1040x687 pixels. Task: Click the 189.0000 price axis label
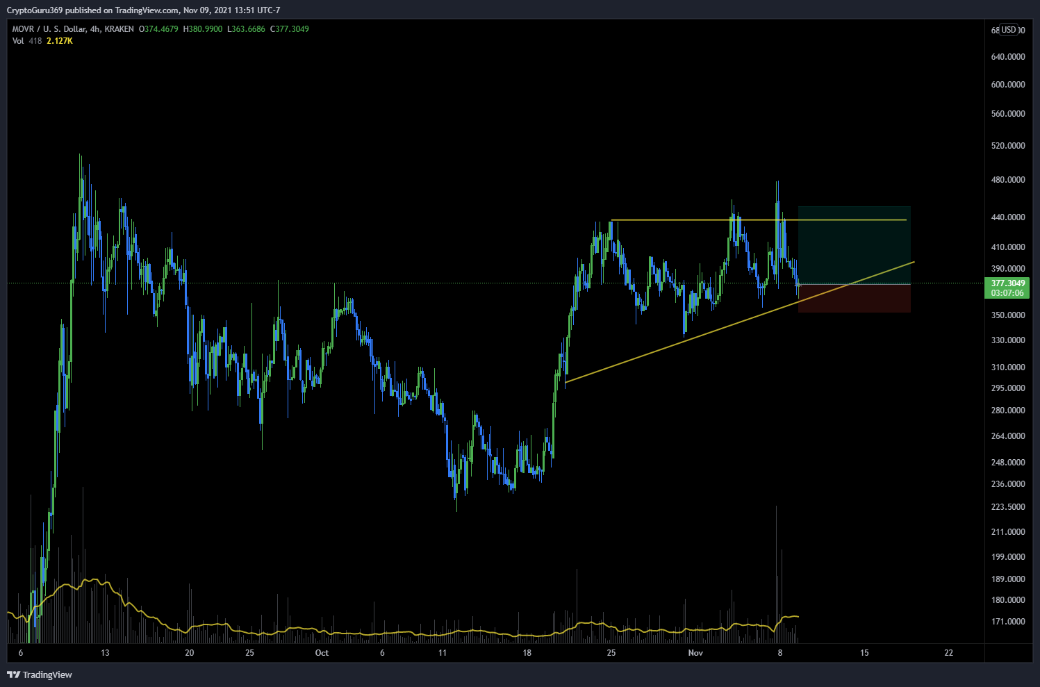(1008, 579)
